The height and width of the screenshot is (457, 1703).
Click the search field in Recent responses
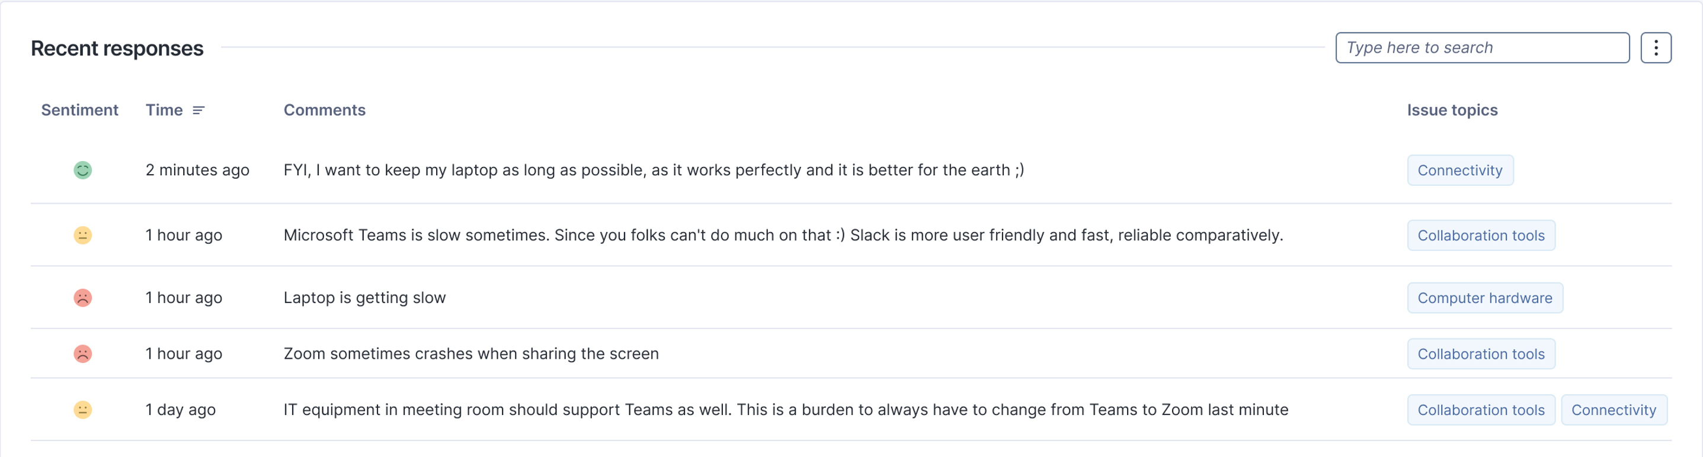[x=1481, y=47]
